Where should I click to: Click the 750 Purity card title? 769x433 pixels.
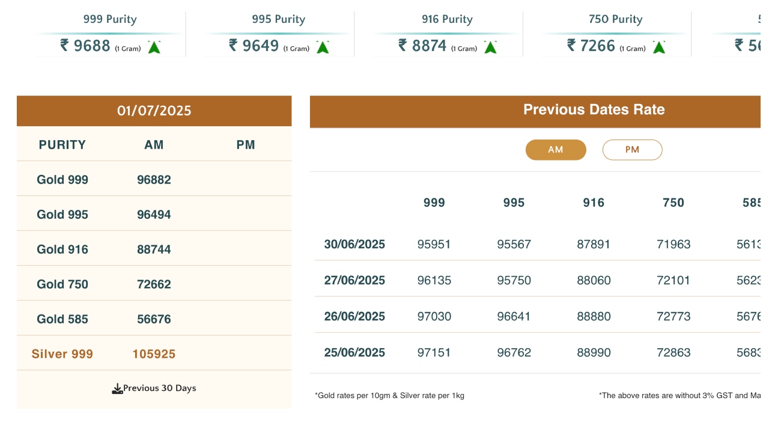pyautogui.click(x=616, y=19)
